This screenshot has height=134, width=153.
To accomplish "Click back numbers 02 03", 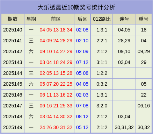I will 82,95.
